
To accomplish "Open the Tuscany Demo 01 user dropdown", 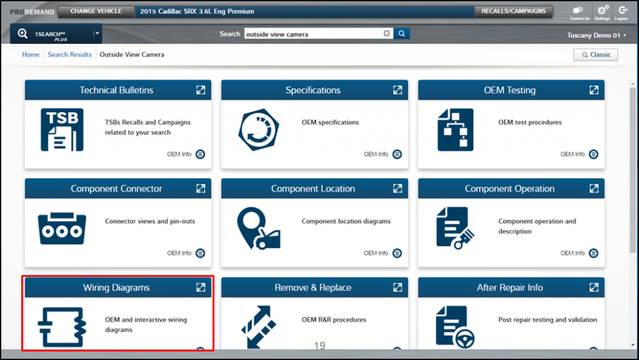I will [597, 36].
